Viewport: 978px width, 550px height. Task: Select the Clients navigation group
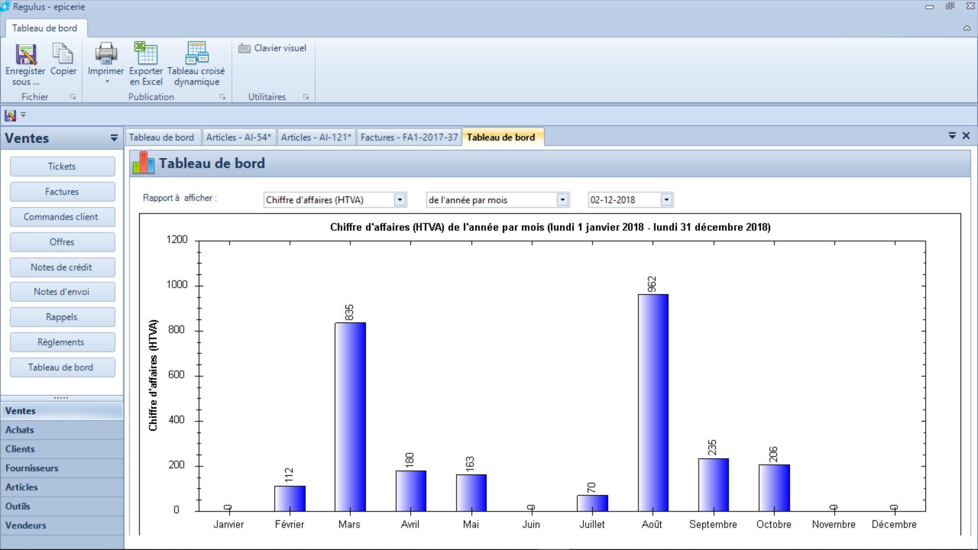point(62,449)
